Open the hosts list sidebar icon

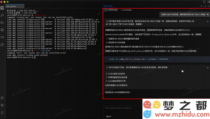[2, 8]
